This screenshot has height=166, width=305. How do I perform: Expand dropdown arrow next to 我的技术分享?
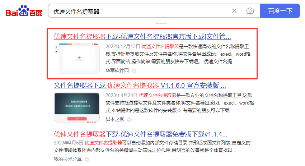[x=87, y=160]
